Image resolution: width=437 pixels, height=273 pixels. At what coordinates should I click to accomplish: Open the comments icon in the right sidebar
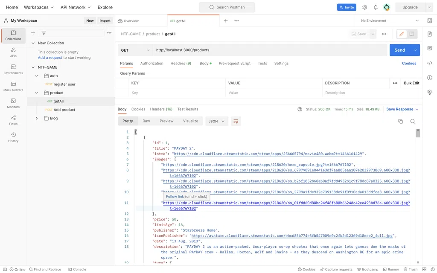pyautogui.click(x=430, y=49)
